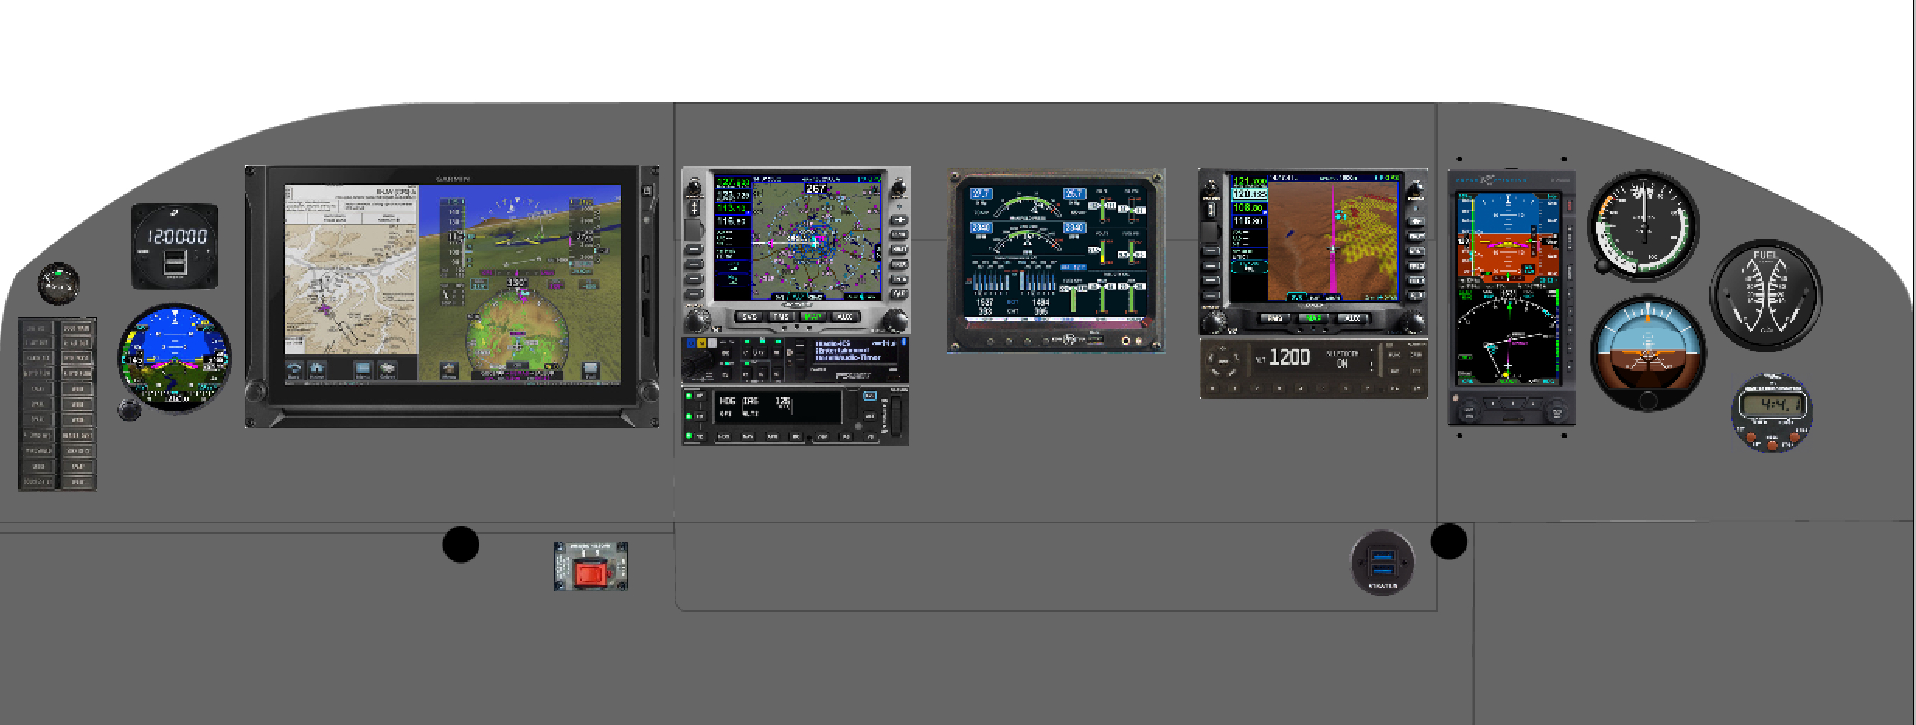Select the digital clock showing 120000

(177, 236)
